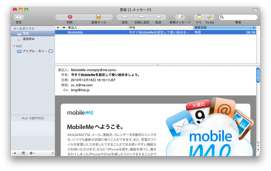Compose with 新規メッセージ icon

(180, 17)
